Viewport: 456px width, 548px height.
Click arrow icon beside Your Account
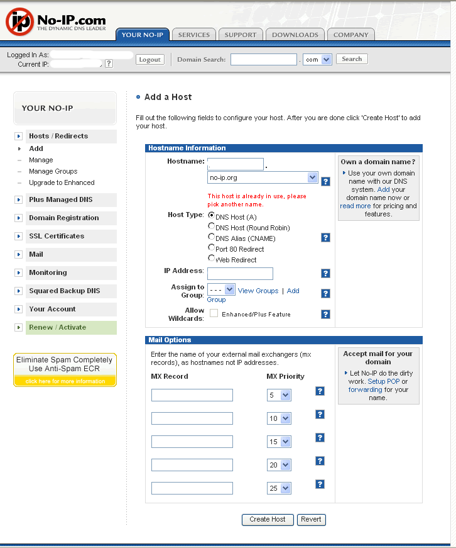point(19,310)
